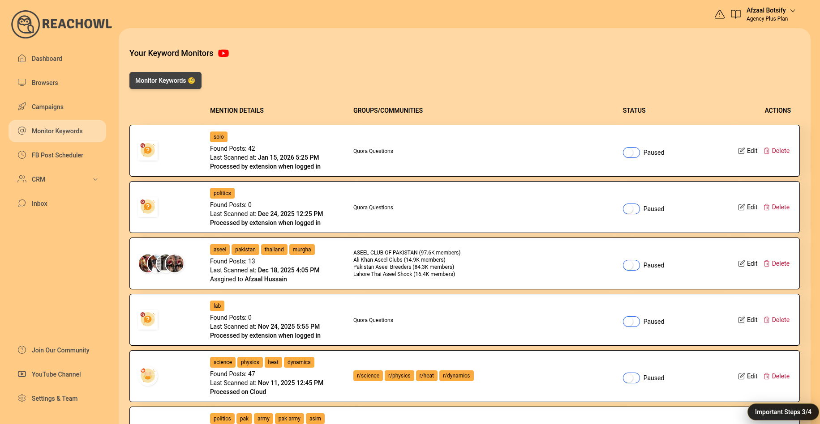820x424 pixels.
Task: Click the 'asim' keyword tag
Action: [315, 419]
